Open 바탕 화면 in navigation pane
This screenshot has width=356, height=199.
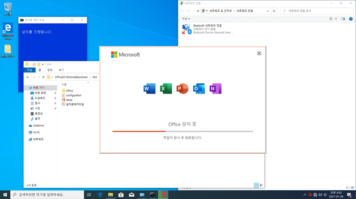click(x=41, y=93)
